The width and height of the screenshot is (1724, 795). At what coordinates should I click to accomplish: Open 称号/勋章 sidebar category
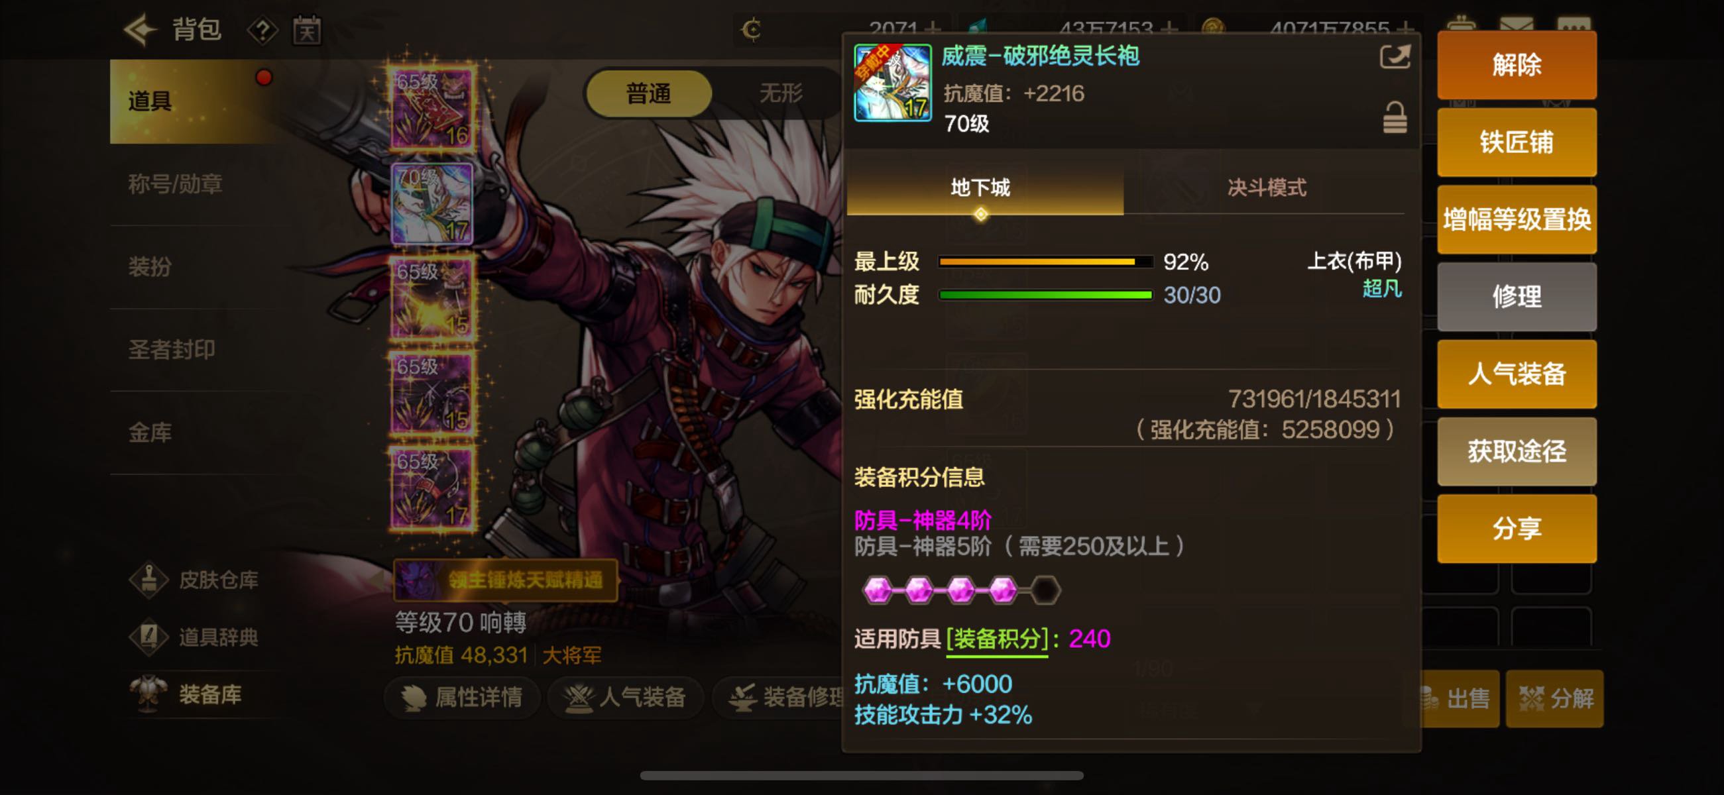[176, 184]
